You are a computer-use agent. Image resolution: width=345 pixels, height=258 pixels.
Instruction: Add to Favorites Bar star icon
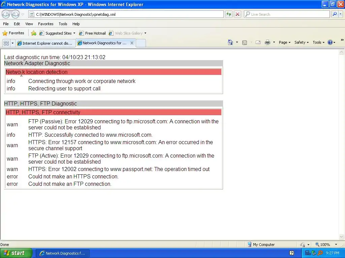(x=34, y=33)
